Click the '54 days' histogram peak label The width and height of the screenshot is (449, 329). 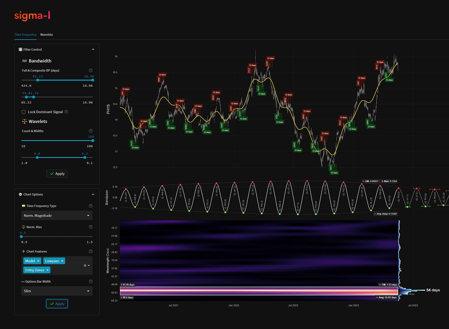433,290
